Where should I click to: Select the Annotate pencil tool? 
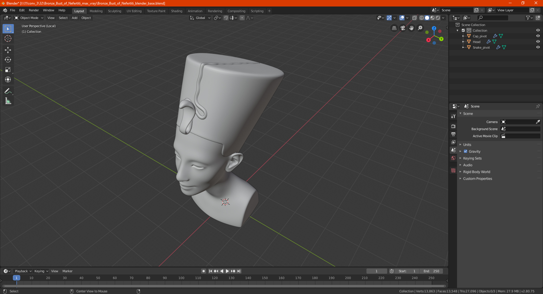tap(8, 91)
